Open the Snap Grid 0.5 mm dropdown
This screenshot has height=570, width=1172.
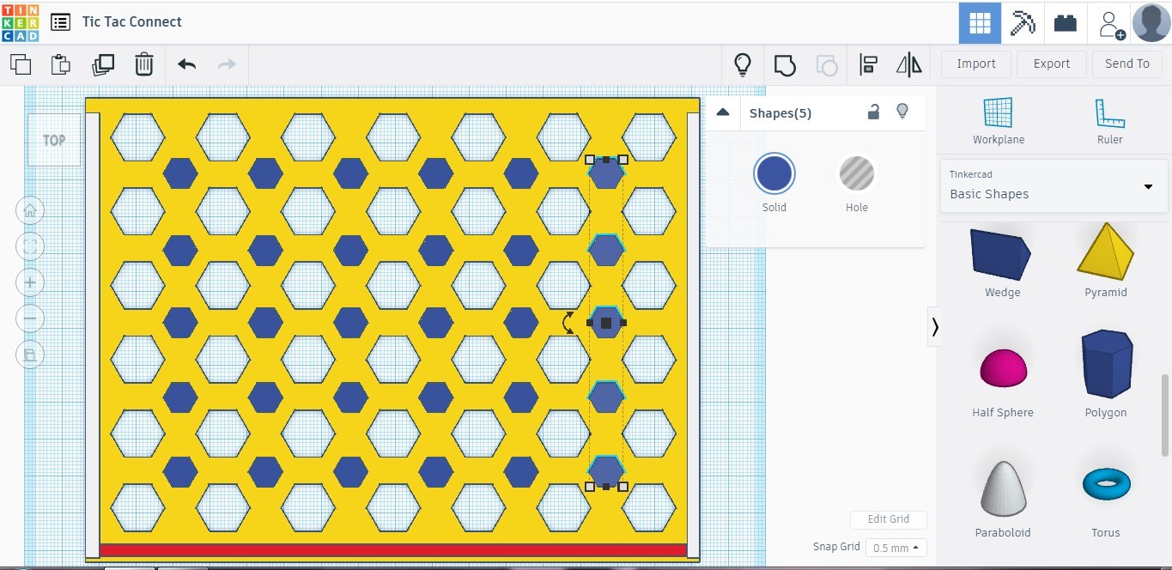(x=896, y=548)
